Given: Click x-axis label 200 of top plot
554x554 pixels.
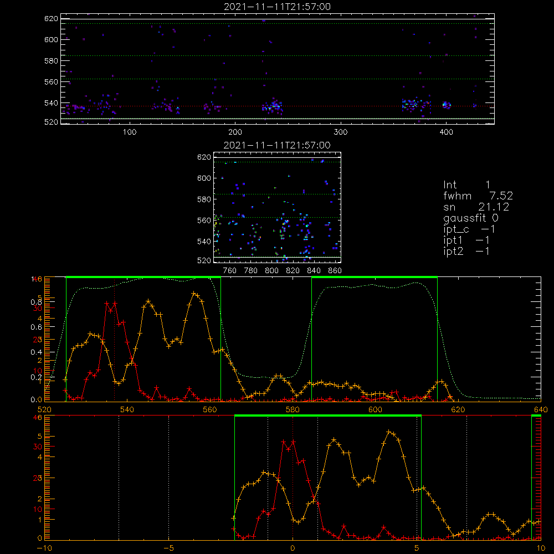Looking at the screenshot, I should point(235,132).
